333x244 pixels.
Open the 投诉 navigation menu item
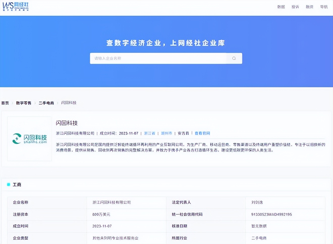295,7
